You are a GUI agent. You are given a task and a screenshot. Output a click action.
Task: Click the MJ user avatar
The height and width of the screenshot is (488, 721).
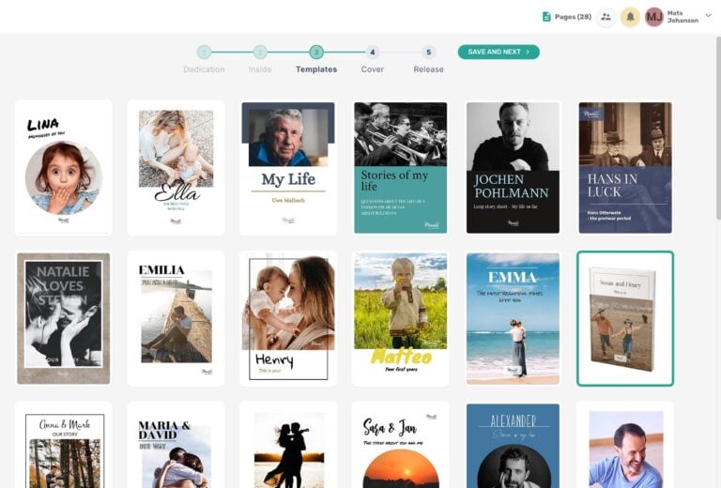pyautogui.click(x=654, y=17)
